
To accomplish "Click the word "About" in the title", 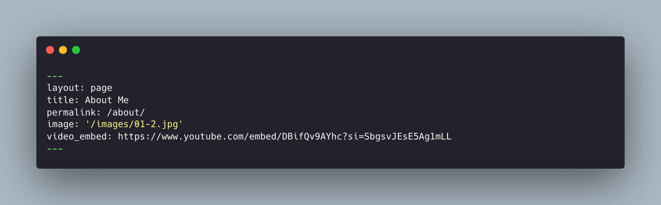I will coord(98,100).
